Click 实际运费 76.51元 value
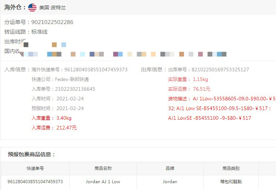 click(202, 89)
